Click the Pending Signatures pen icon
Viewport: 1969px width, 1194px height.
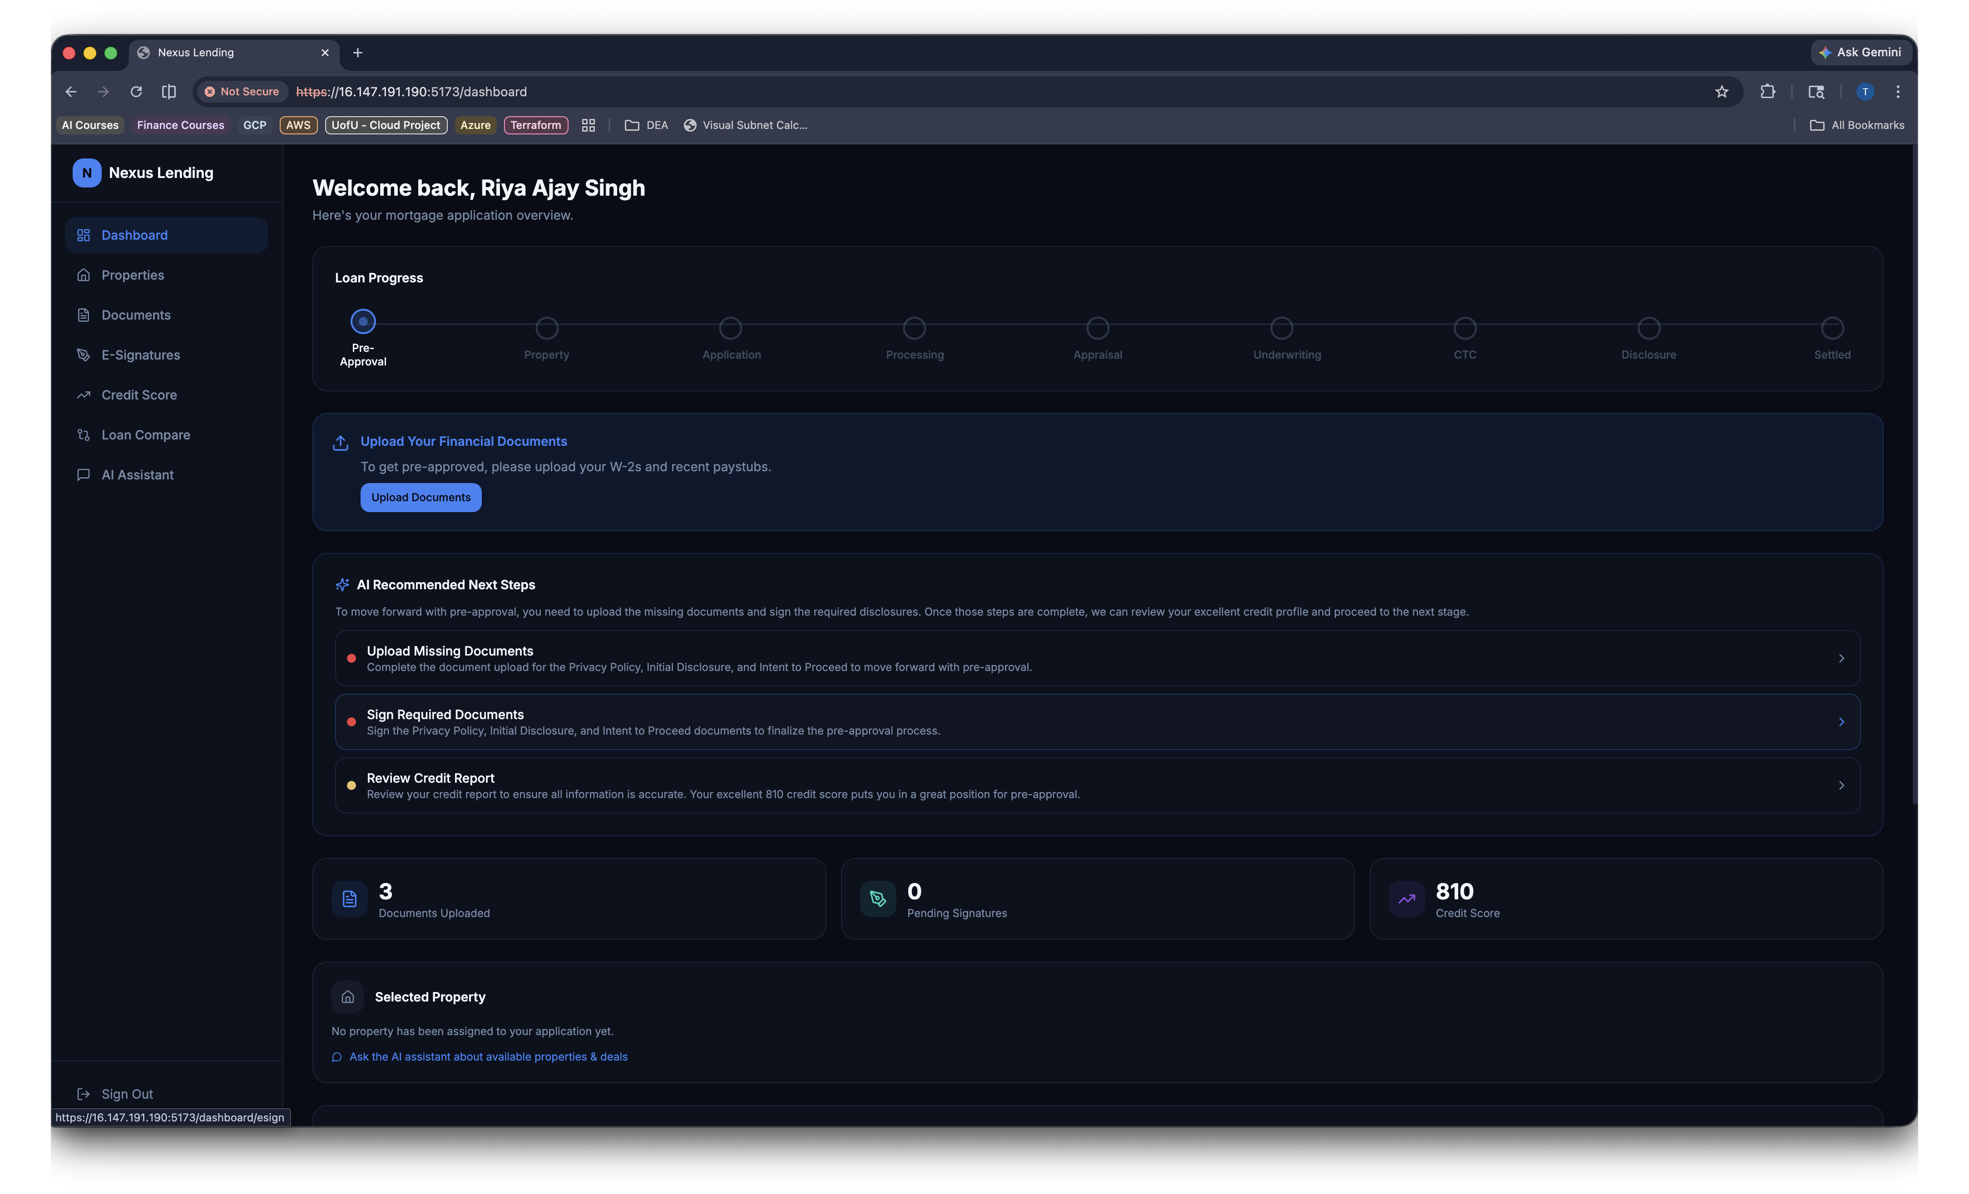[877, 899]
